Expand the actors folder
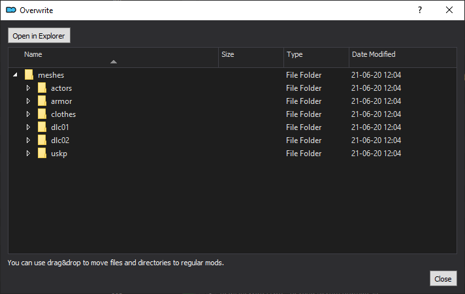465x294 pixels. point(28,88)
